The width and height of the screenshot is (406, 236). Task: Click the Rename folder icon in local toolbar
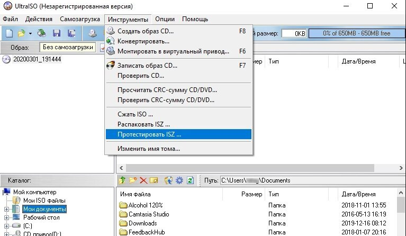click(154, 180)
